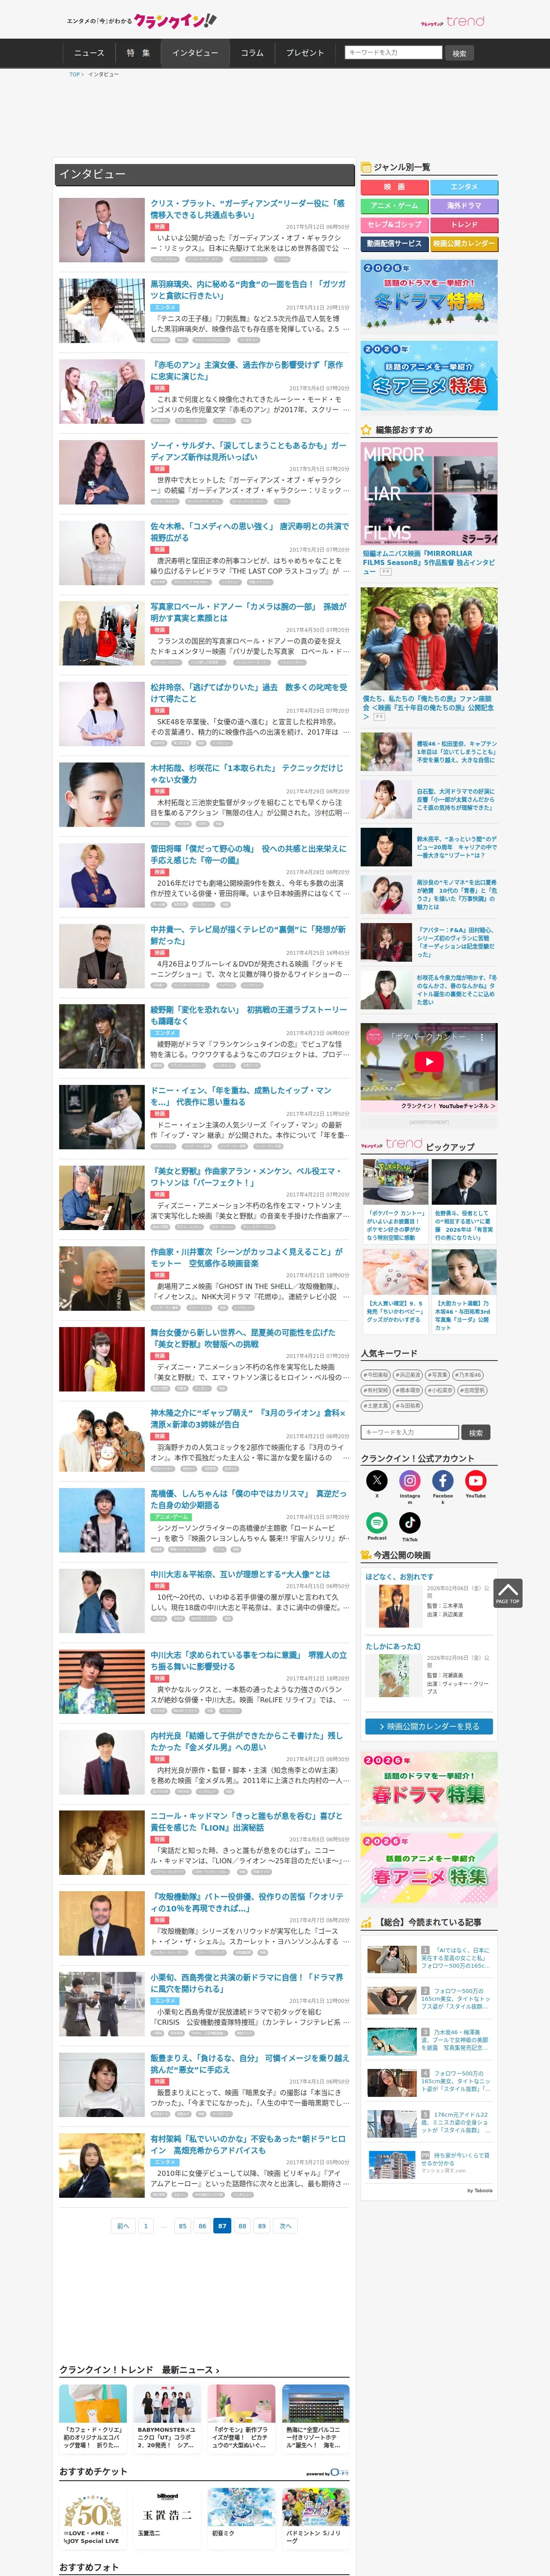Screen dimensions: 550x2576
Task: Click the trend logo in the header
Action: (x=452, y=21)
